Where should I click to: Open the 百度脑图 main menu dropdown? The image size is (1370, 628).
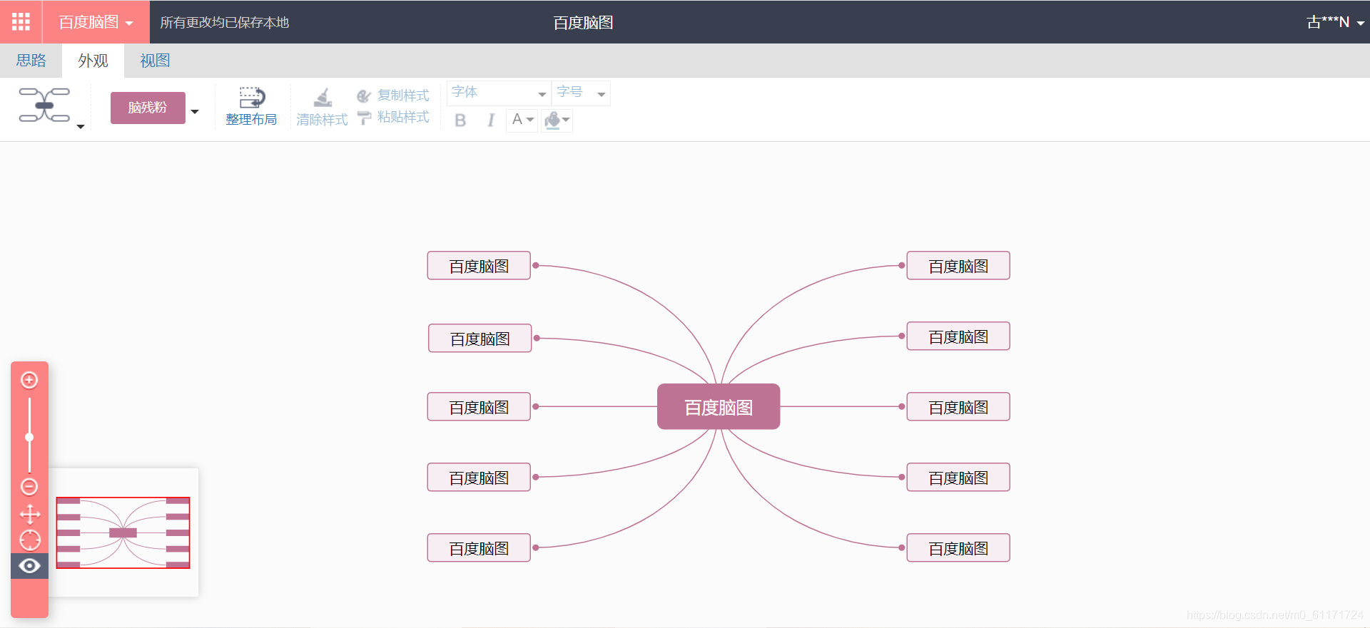click(x=96, y=22)
